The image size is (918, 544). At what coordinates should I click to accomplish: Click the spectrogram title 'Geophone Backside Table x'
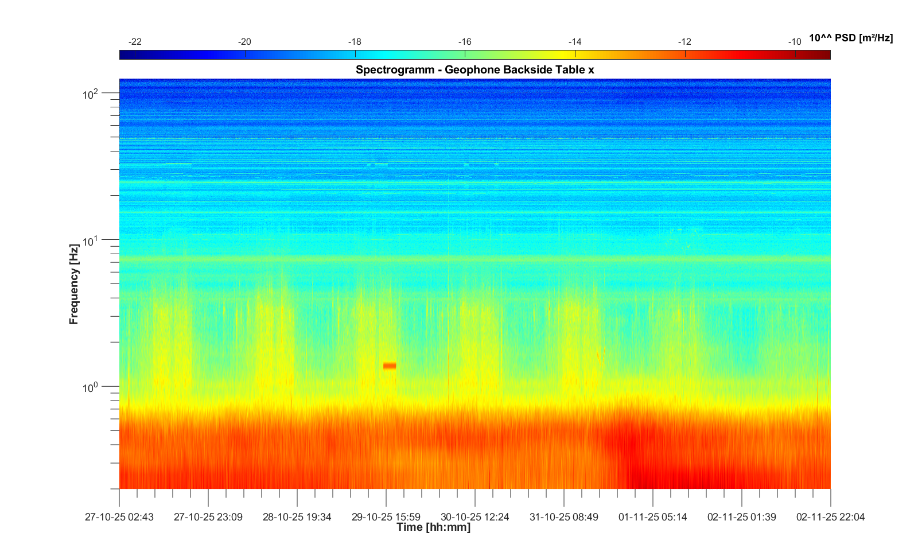coord(474,69)
